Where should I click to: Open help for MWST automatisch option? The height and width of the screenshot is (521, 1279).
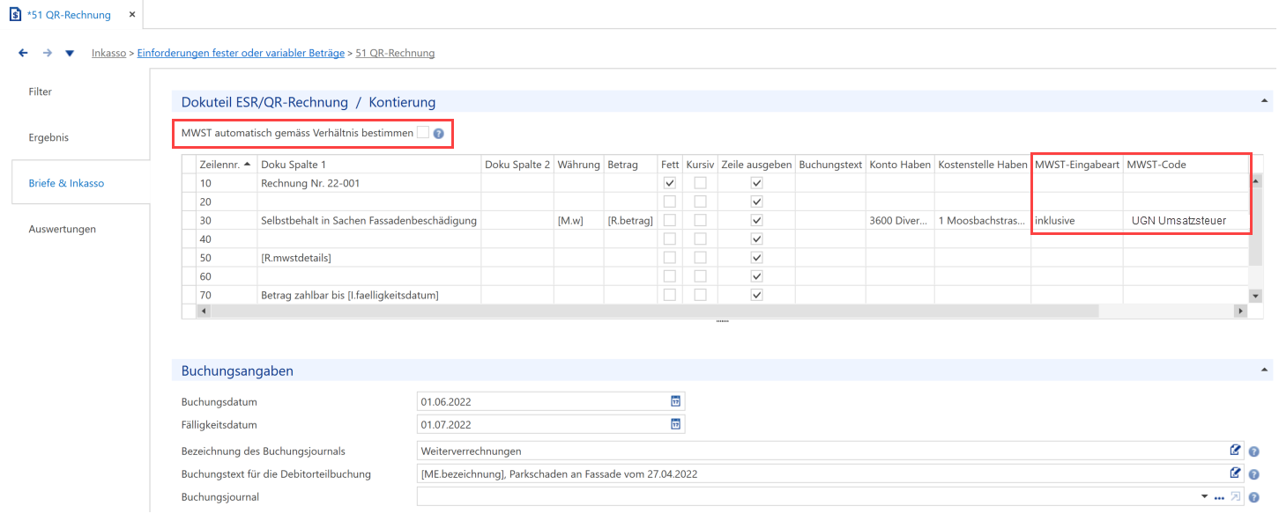[438, 134]
